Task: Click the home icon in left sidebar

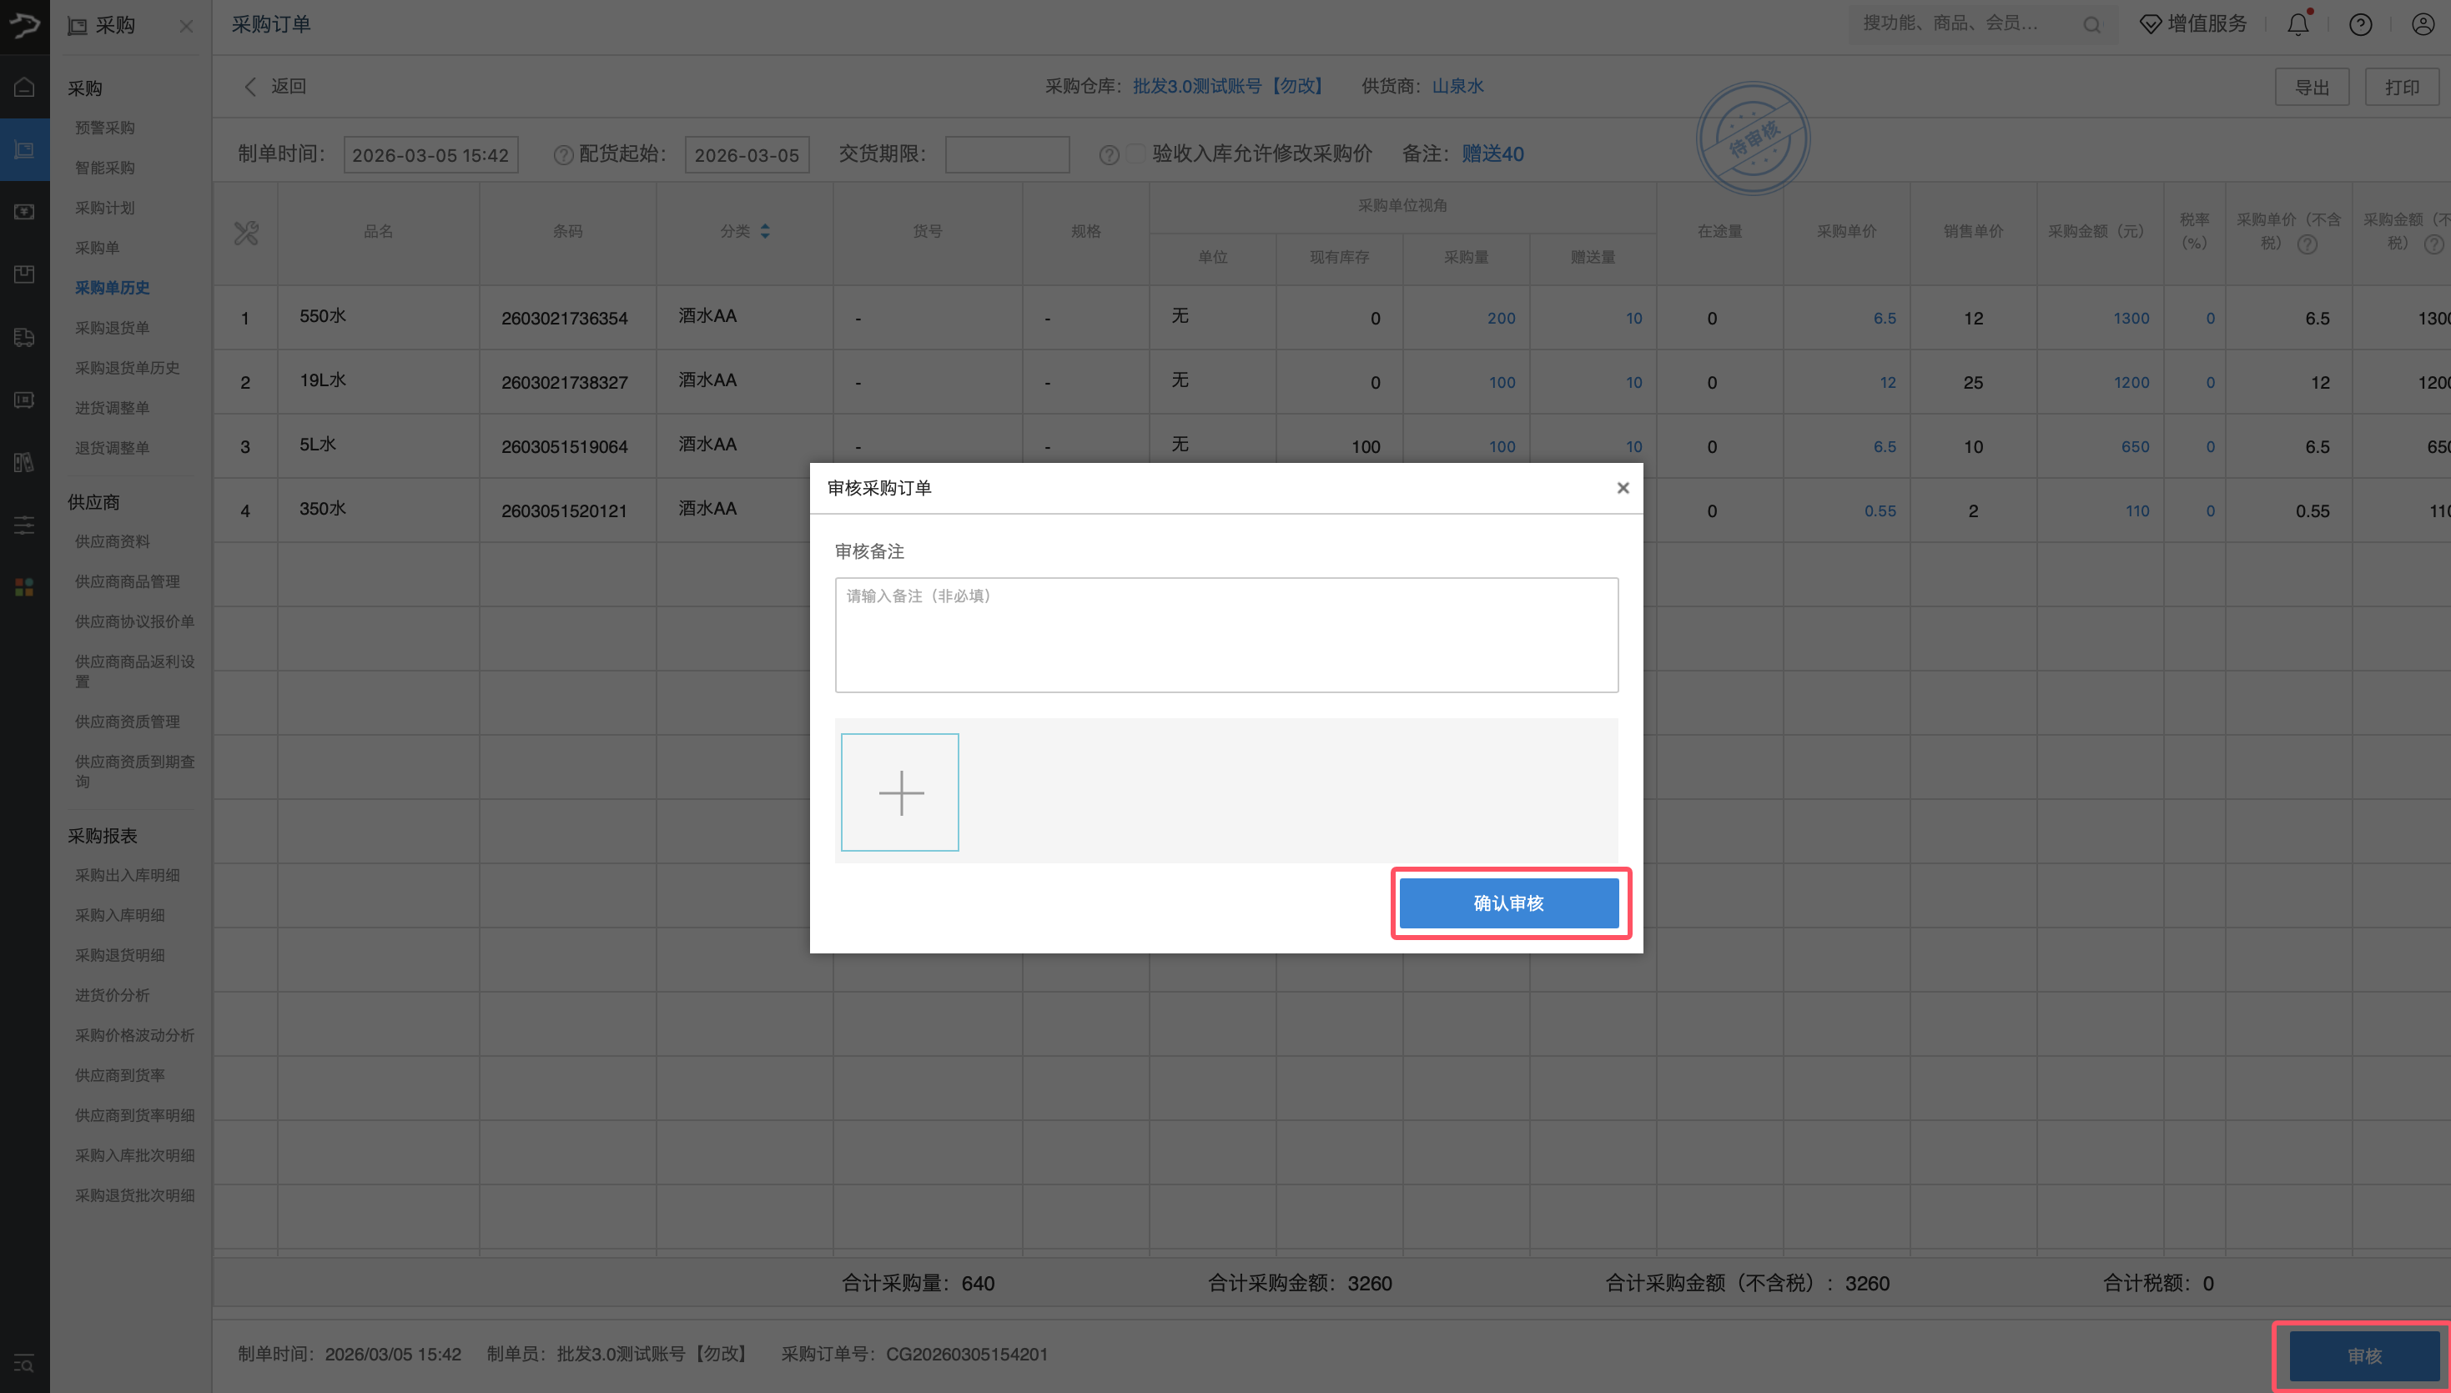Action: pos(24,87)
